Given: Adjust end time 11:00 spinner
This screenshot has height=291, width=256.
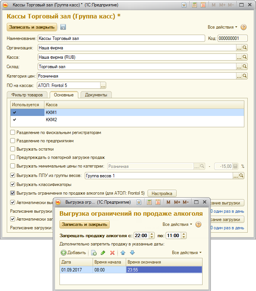Looking at the screenshot, I should click(184, 236).
